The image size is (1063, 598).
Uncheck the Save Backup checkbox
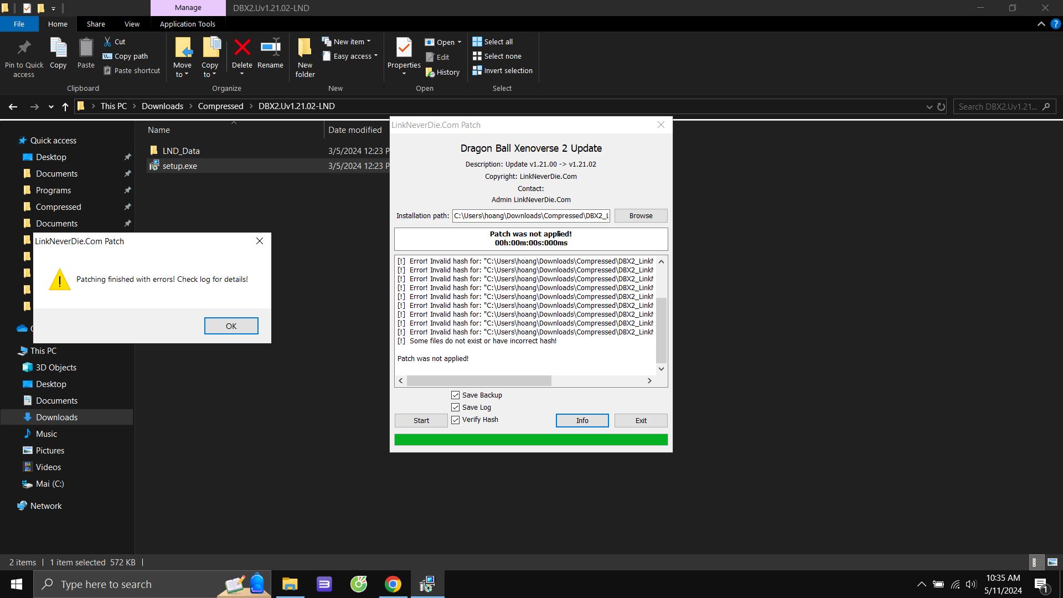[455, 395]
